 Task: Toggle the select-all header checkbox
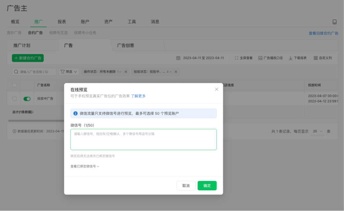(14, 85)
